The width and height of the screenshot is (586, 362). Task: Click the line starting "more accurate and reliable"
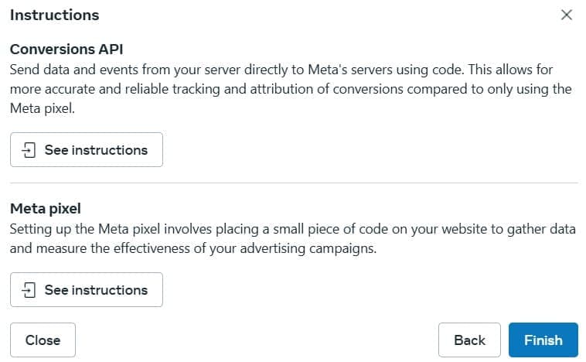tap(291, 89)
